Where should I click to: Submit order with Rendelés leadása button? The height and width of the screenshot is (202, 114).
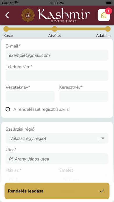[57, 191]
